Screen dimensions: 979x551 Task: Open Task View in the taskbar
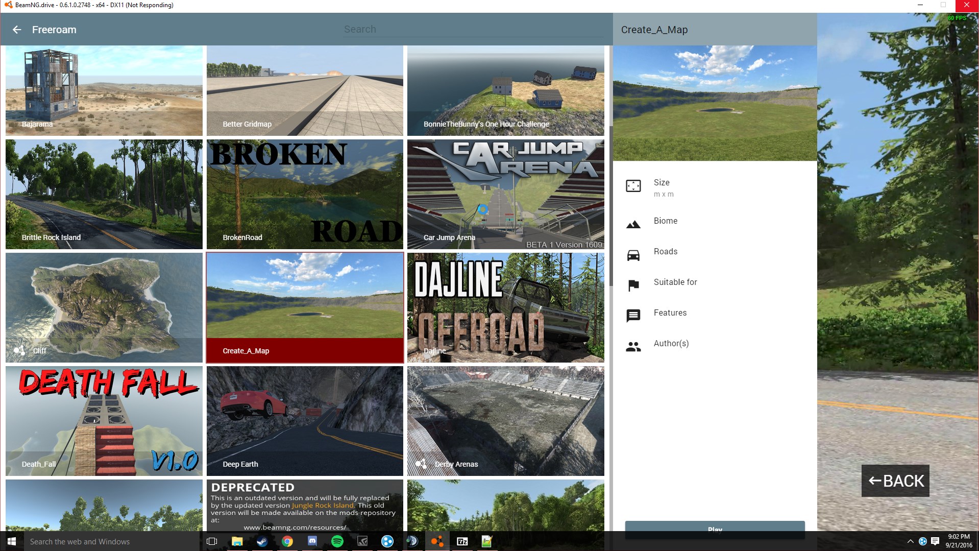pos(212,541)
